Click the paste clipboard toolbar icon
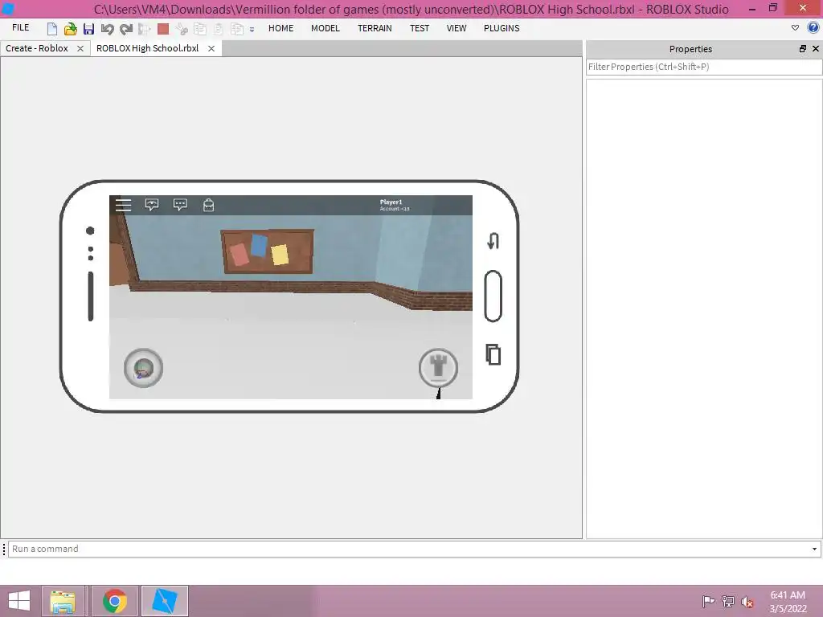 click(x=219, y=29)
